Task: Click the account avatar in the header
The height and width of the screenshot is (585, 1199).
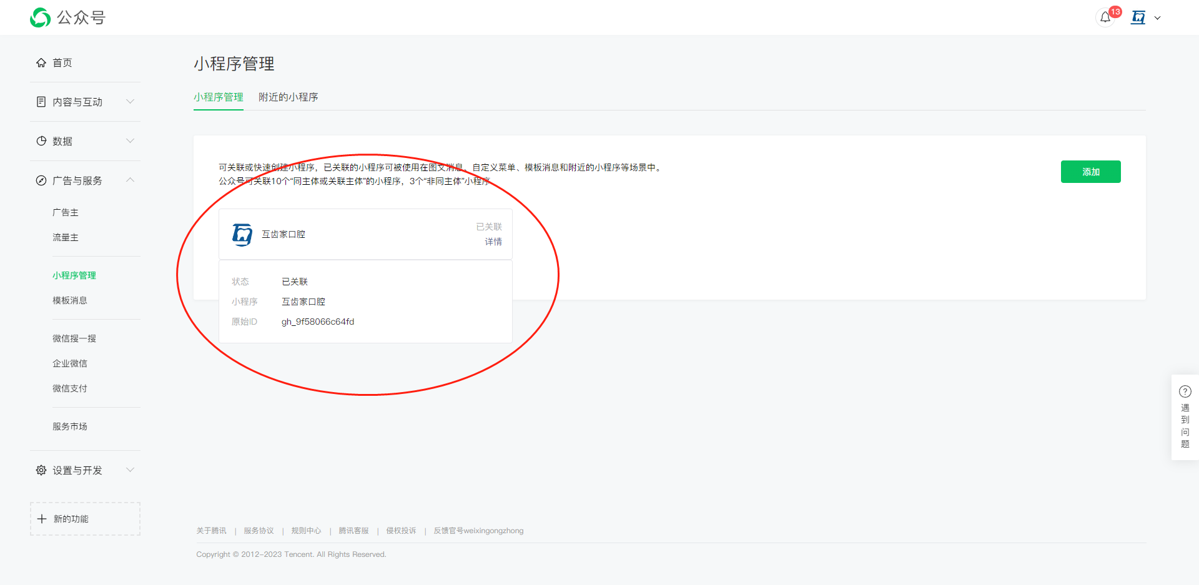Action: [1138, 17]
